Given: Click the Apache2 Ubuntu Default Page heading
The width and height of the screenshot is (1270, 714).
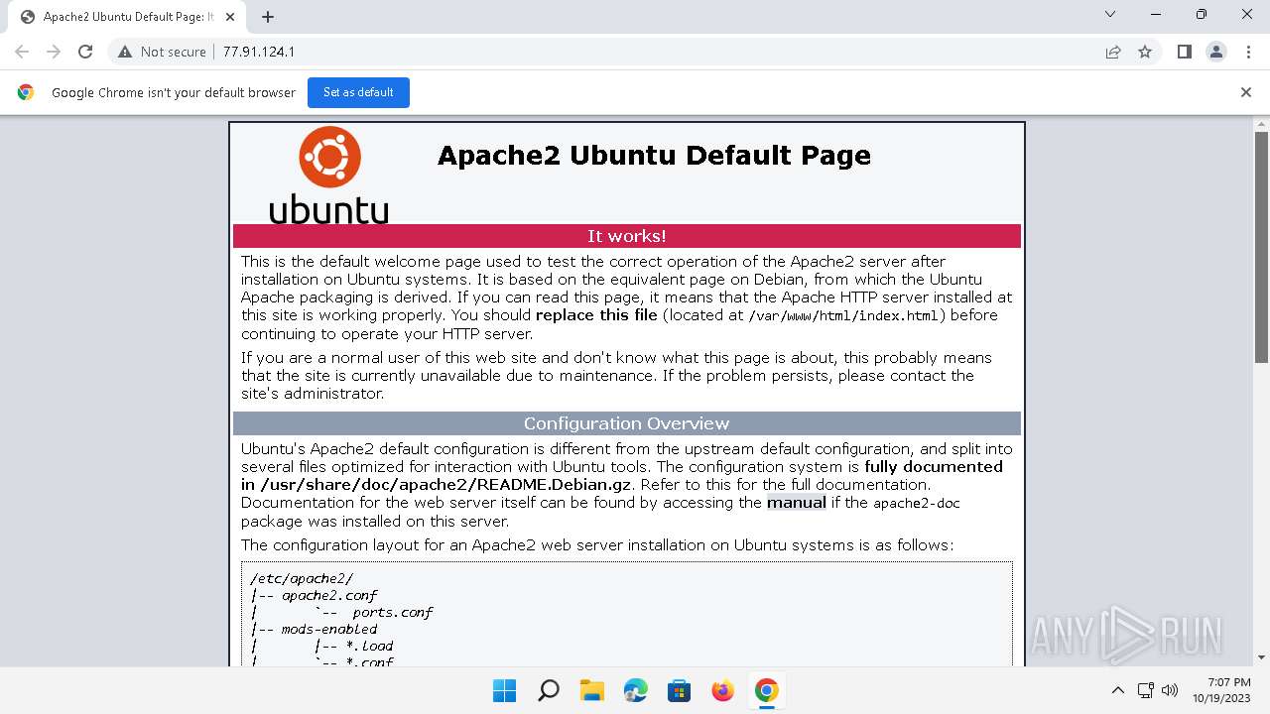Looking at the screenshot, I should (654, 155).
